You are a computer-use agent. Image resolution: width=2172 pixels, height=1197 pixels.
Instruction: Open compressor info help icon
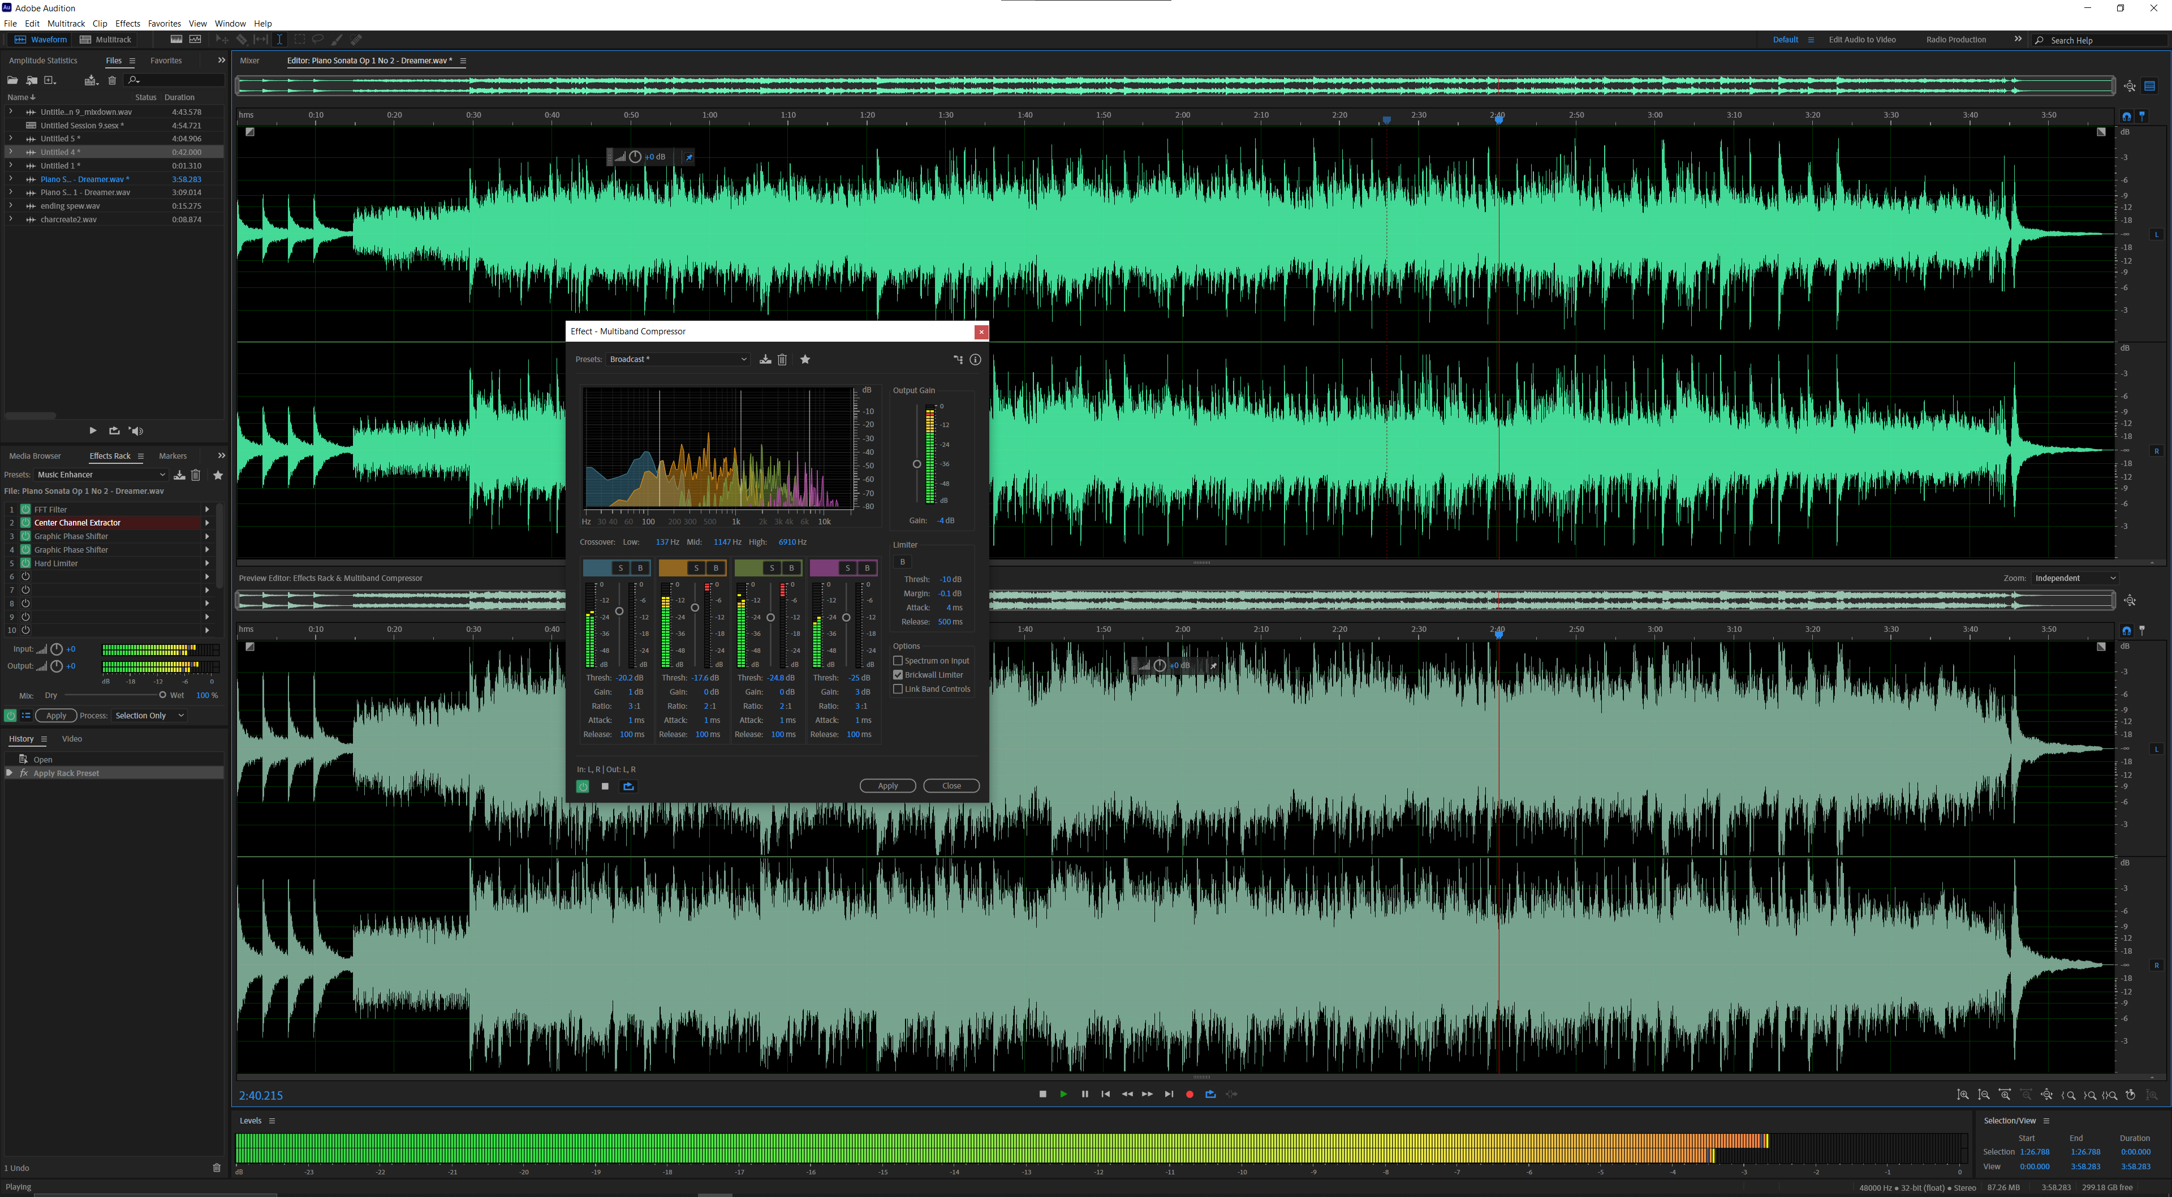976,359
